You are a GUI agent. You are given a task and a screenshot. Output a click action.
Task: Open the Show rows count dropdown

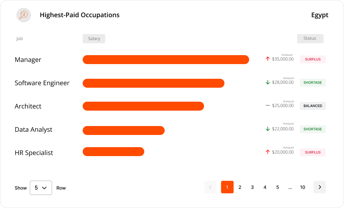41,188
